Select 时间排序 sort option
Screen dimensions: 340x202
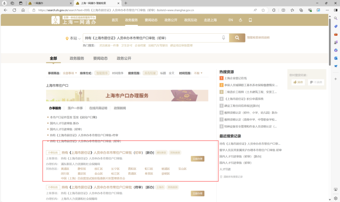pyautogui.click(x=118, y=73)
